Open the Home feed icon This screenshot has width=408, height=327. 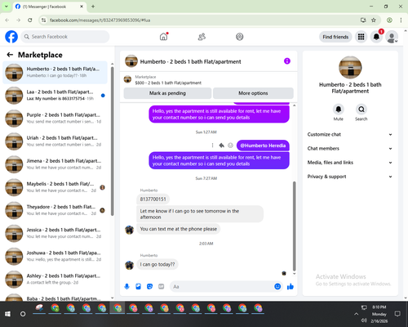(x=163, y=37)
